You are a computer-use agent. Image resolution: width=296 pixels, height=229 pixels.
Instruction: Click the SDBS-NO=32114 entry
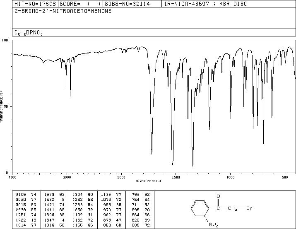(x=127, y=4)
